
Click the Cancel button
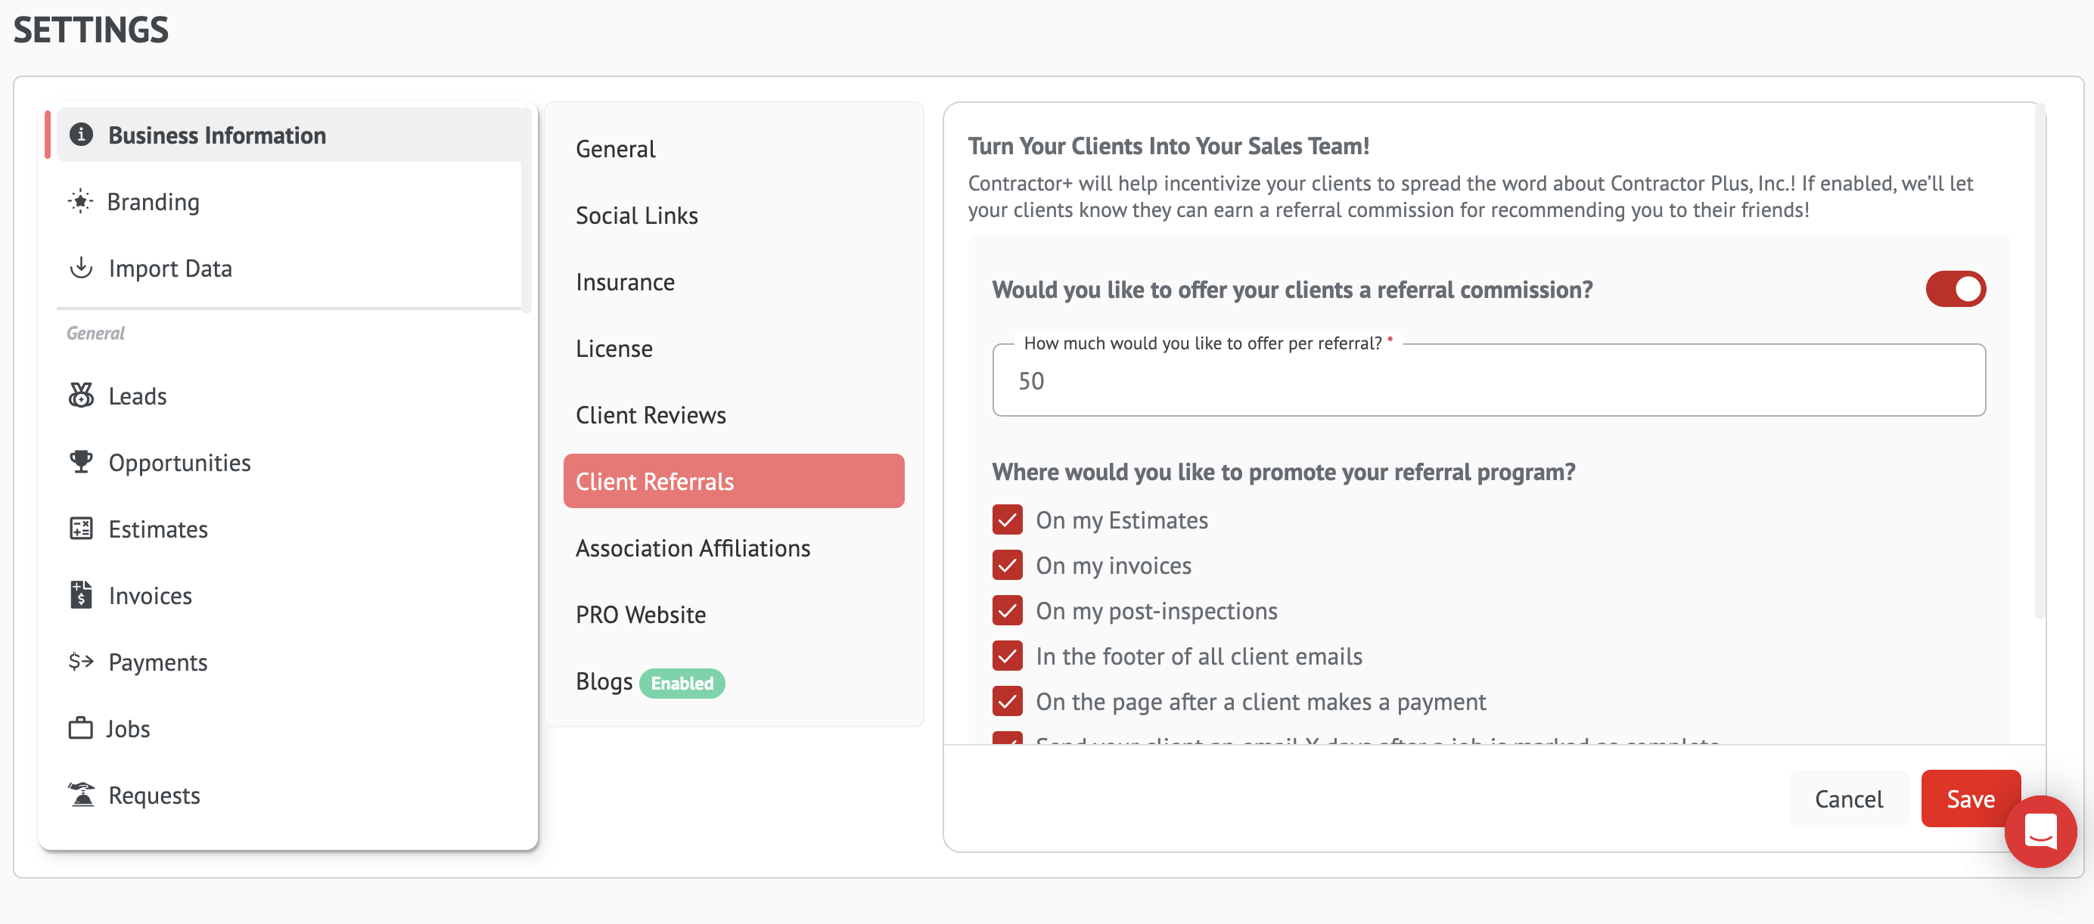[1847, 798]
